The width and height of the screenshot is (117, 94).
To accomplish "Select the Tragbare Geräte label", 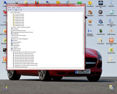I will pyautogui.click(x=17, y=49).
